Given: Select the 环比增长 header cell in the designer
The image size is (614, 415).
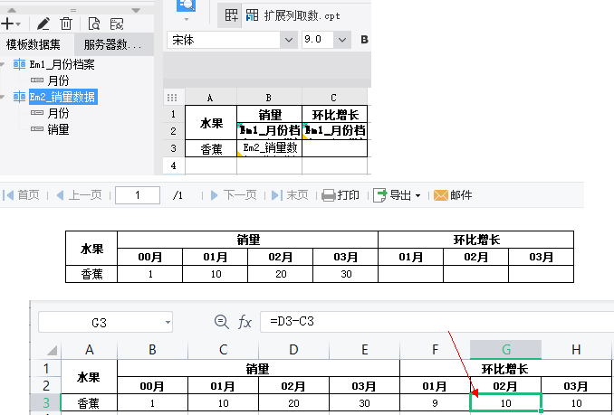Looking at the screenshot, I should 335,114.
